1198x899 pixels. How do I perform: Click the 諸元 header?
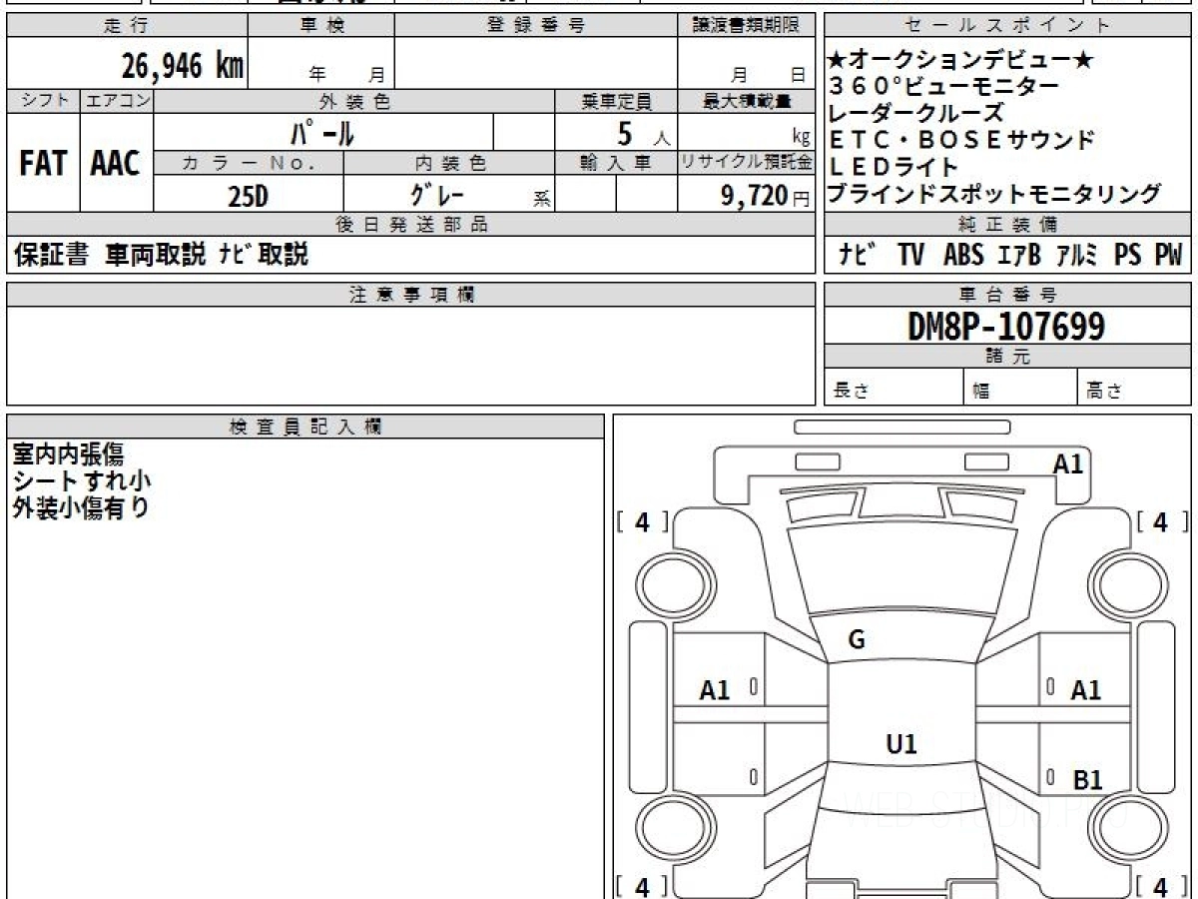click(1008, 357)
